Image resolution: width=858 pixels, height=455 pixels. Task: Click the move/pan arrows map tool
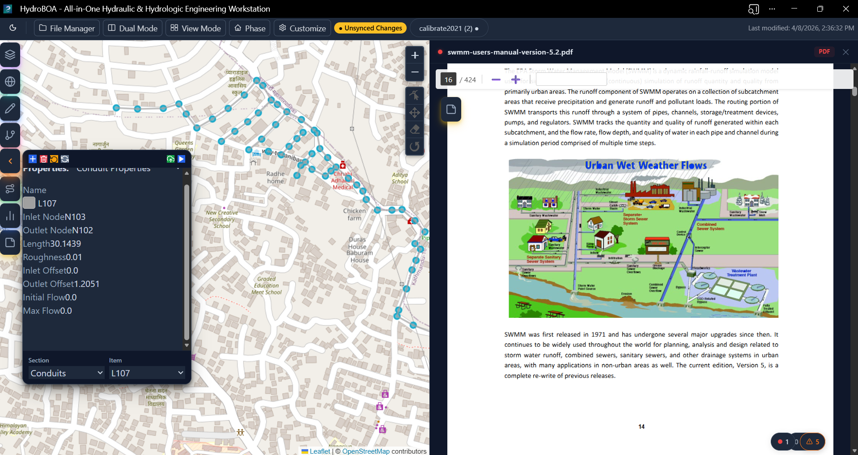click(415, 113)
